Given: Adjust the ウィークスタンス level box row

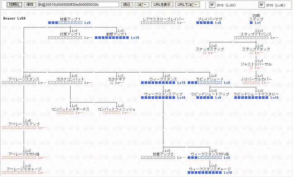Looking at the screenshot, I should 158,83.
